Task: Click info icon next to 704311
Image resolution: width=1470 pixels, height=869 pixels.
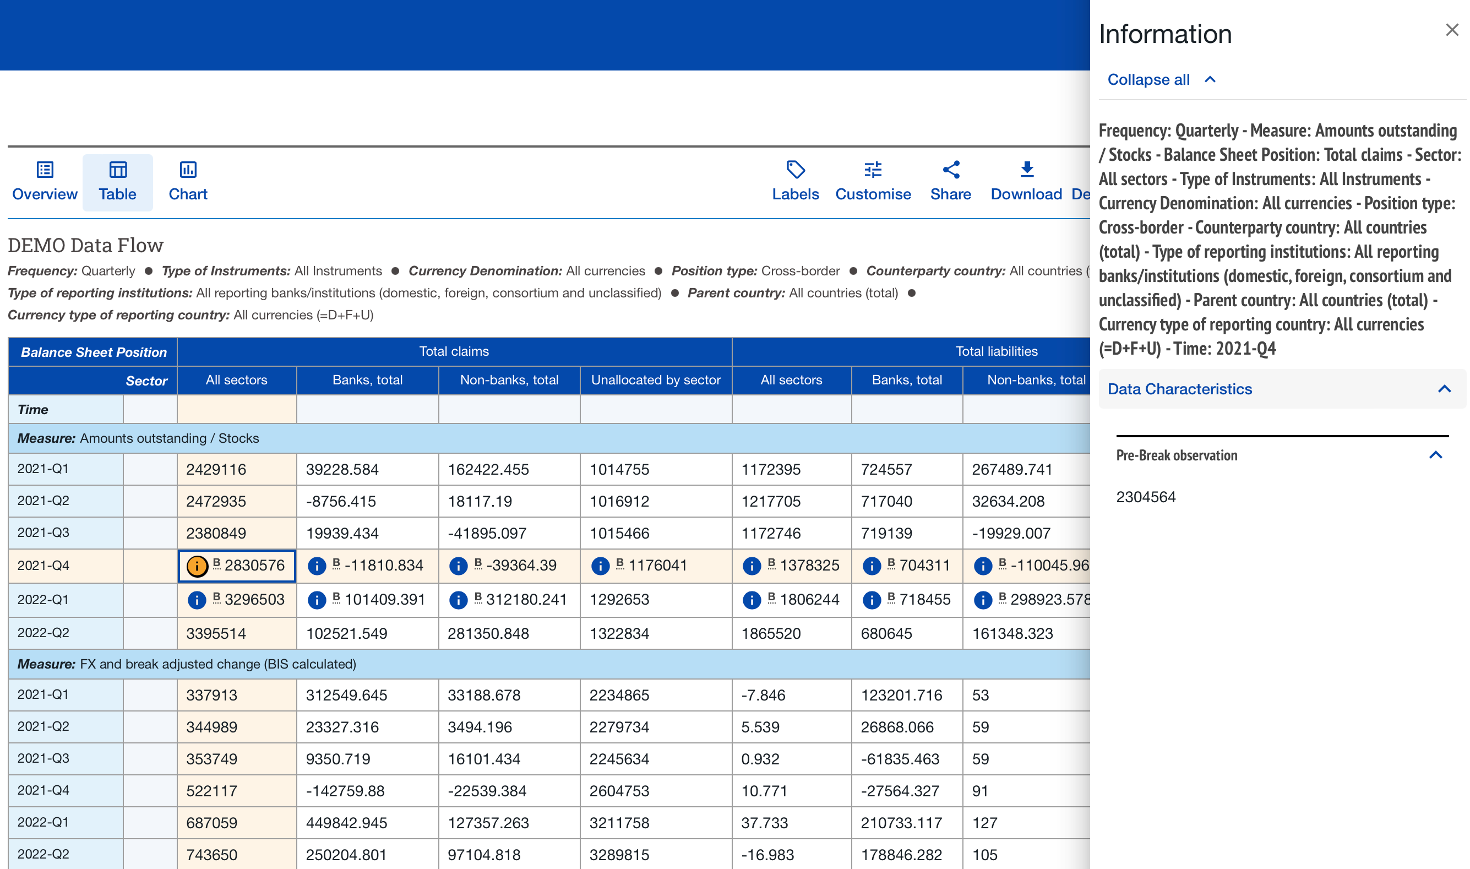Action: point(872,566)
